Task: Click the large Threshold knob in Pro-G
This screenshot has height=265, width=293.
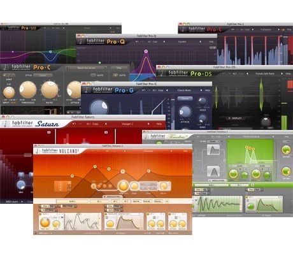Action: pos(99,108)
